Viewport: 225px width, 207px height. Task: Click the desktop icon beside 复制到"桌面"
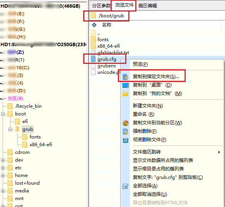(126, 85)
